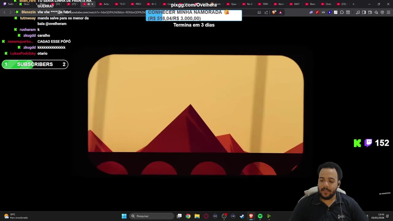Open the Brave playlist music-note icon

point(358,12)
